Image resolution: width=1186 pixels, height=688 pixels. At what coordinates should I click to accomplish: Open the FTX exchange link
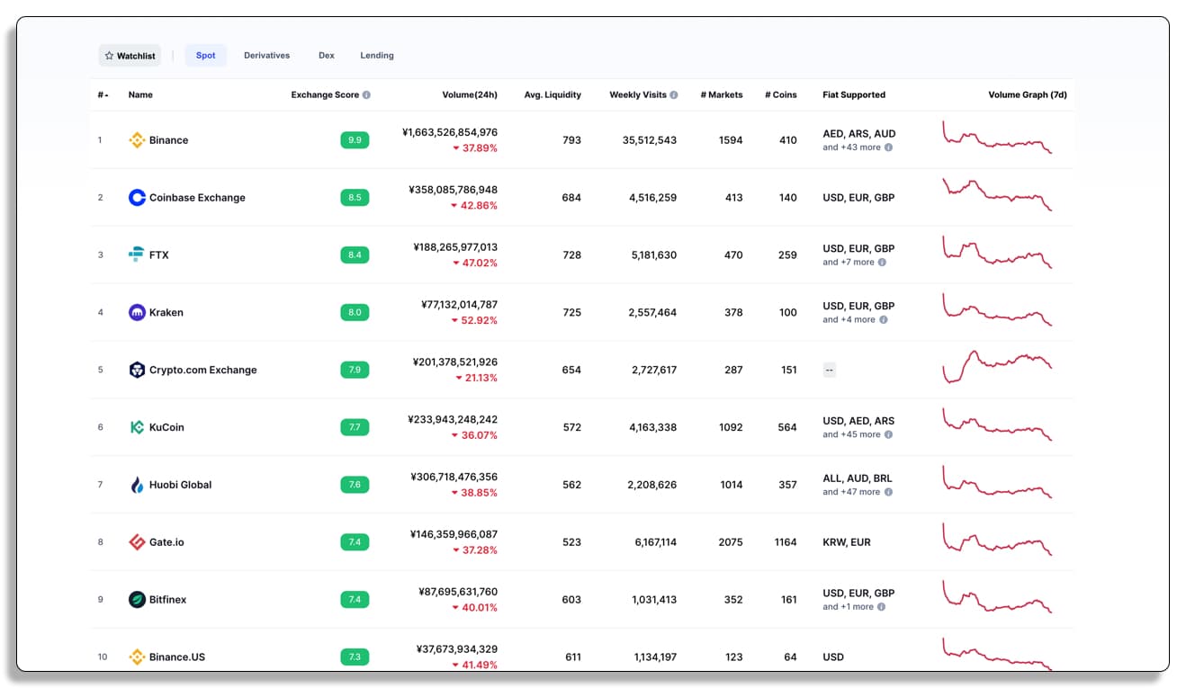[159, 255]
